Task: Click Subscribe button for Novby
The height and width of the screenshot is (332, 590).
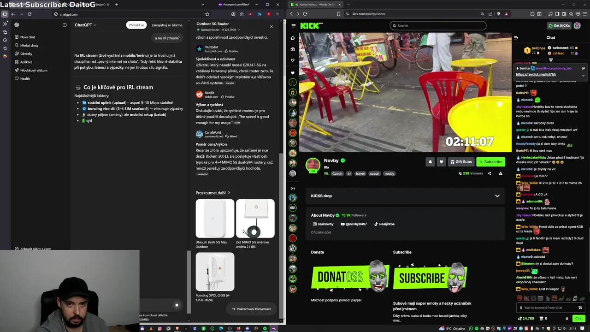Action: [490, 162]
